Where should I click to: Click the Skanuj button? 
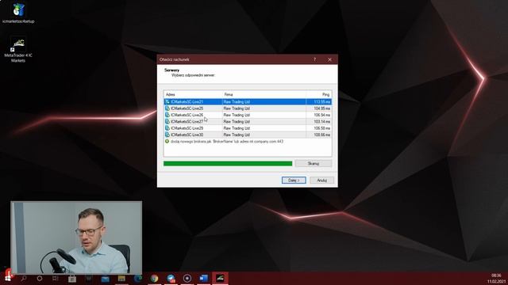point(314,164)
